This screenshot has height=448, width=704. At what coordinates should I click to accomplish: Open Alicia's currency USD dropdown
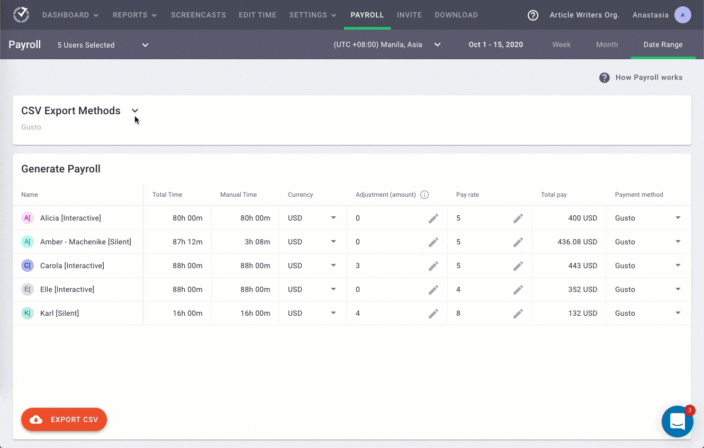[x=312, y=218]
